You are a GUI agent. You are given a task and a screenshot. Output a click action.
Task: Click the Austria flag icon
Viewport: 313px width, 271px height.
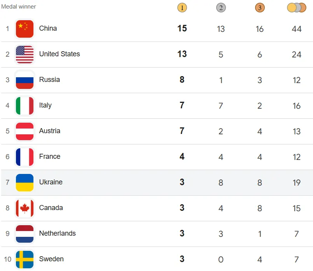coord(24,131)
